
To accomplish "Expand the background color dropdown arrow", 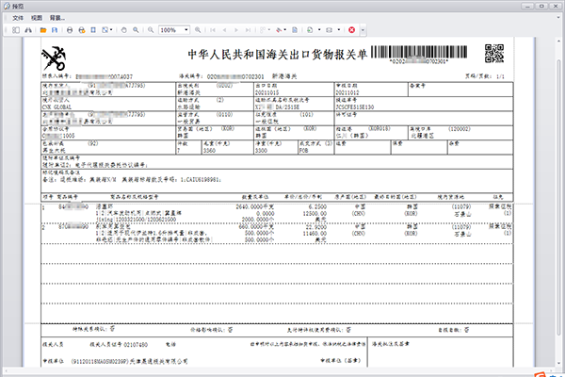I will [x=285, y=30].
